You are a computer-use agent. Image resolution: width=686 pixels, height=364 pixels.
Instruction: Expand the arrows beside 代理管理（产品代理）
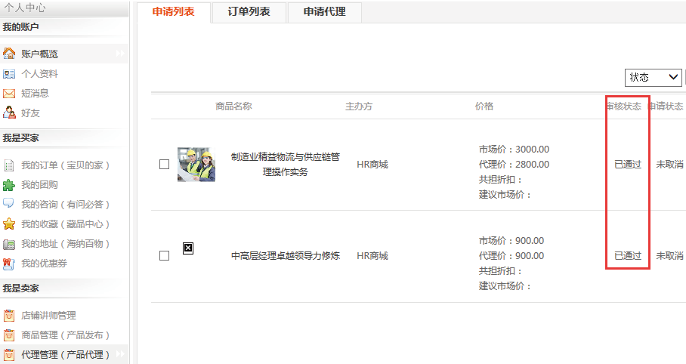click(x=120, y=354)
